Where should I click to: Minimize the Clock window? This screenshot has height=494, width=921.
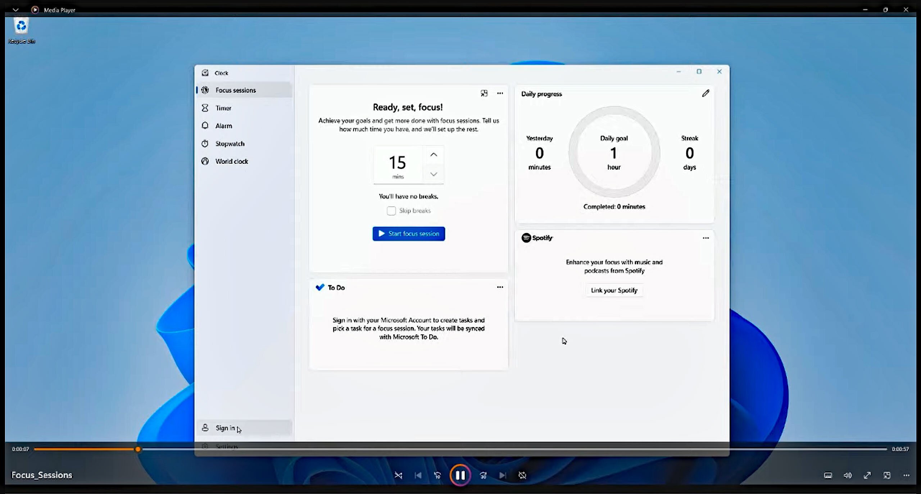[679, 72]
